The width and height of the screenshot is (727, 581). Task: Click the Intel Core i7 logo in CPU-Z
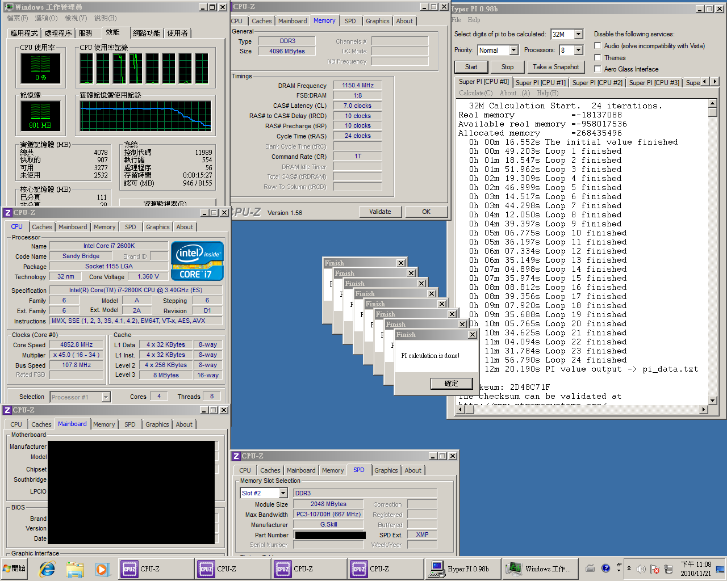point(197,261)
